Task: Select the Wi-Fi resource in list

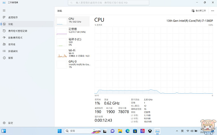Action: coord(72,53)
